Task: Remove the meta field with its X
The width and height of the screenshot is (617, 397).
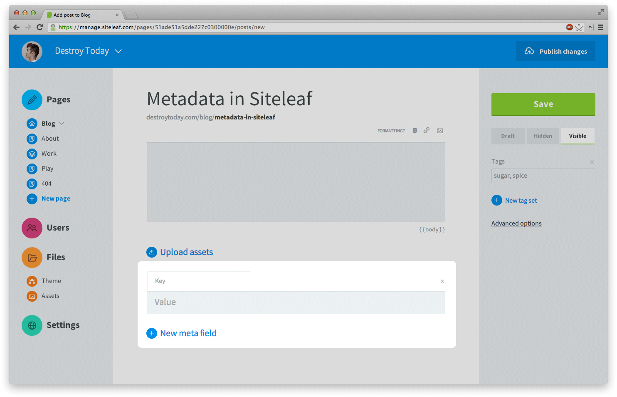Action: tap(442, 281)
